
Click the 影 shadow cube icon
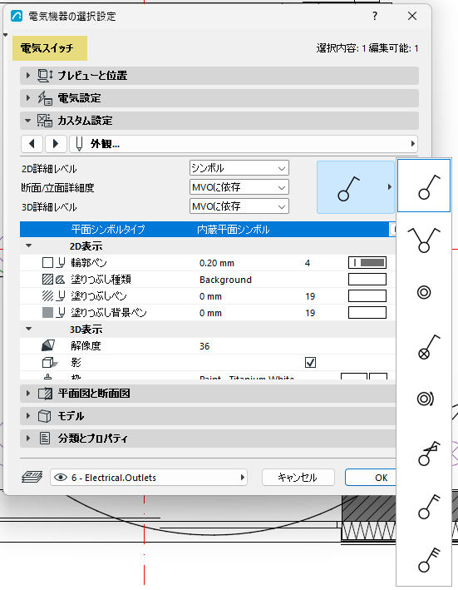50,362
